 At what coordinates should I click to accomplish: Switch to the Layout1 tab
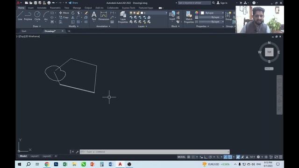[x=35, y=156]
